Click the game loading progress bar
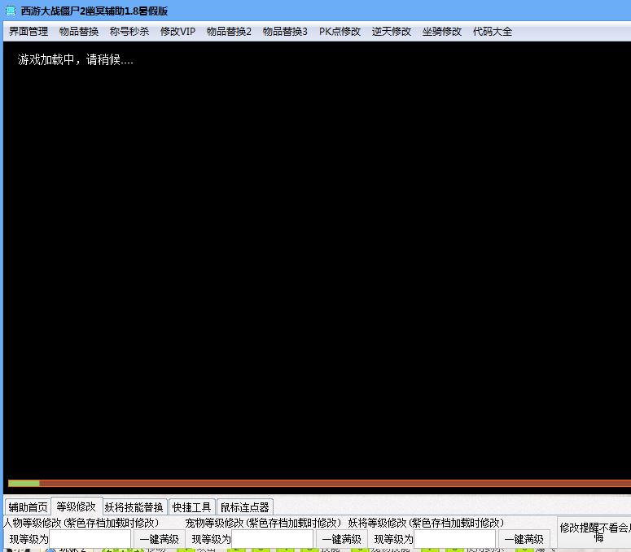The height and width of the screenshot is (552, 631). tap(319, 483)
